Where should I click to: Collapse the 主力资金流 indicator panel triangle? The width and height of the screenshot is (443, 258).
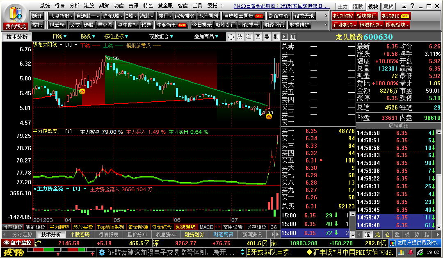[35, 189]
